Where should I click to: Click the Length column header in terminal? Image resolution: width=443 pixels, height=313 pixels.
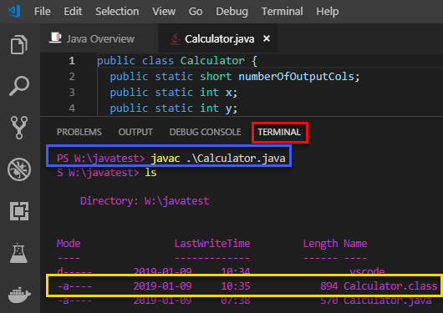pos(320,244)
